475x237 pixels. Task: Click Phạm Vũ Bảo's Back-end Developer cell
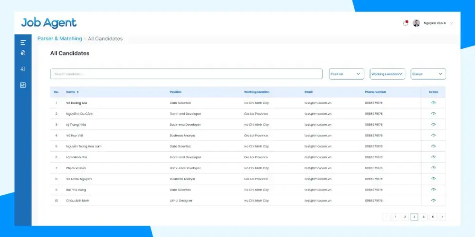click(185, 168)
